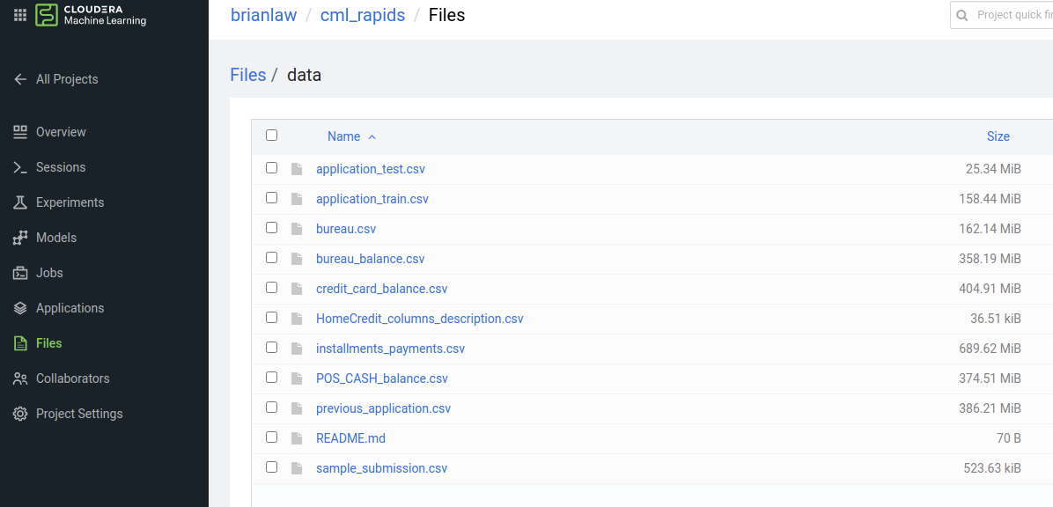This screenshot has height=507, width=1053.
Task: Tick the checkbox next to bureau.csv
Action: coord(271,227)
